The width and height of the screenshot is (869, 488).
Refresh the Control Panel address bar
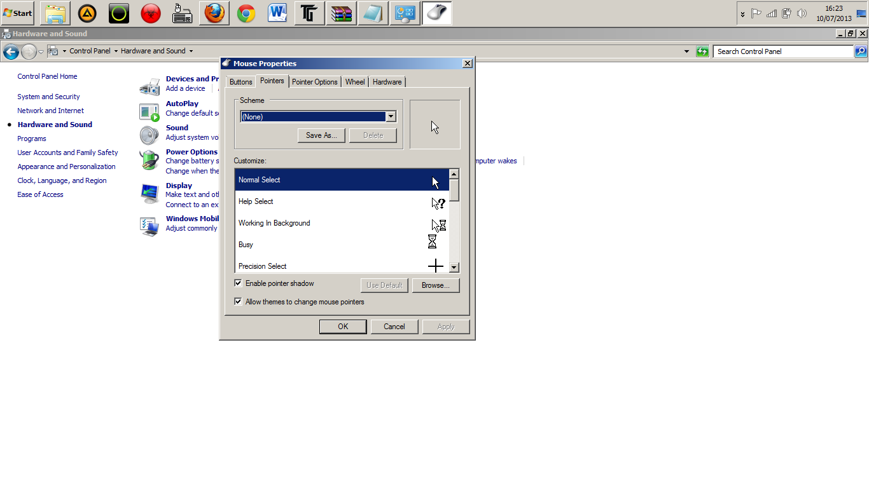(x=702, y=51)
